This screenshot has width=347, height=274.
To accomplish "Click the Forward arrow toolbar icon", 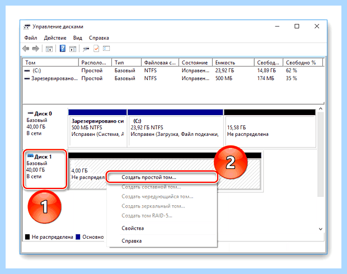I will 36,49.
